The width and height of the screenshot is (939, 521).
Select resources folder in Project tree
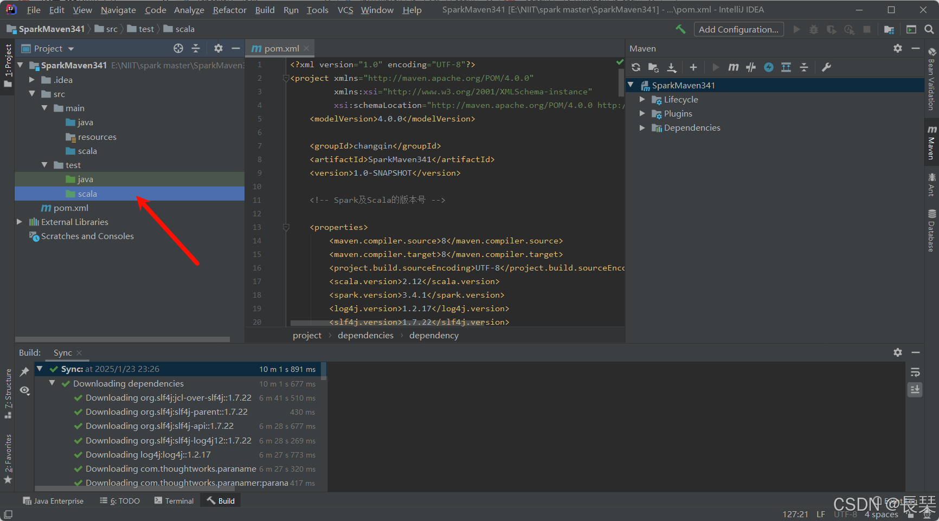coord(97,137)
